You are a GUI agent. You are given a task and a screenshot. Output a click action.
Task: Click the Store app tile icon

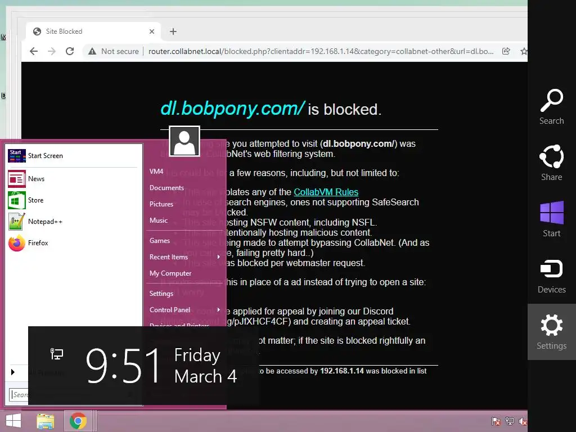16,200
